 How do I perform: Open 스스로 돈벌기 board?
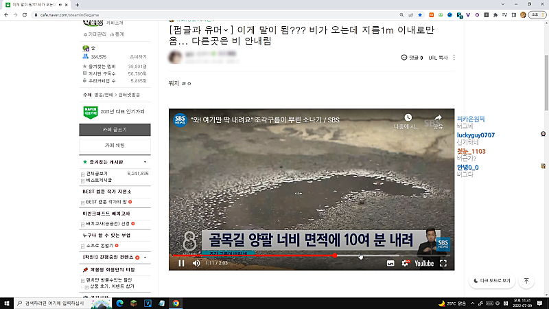click(100, 246)
